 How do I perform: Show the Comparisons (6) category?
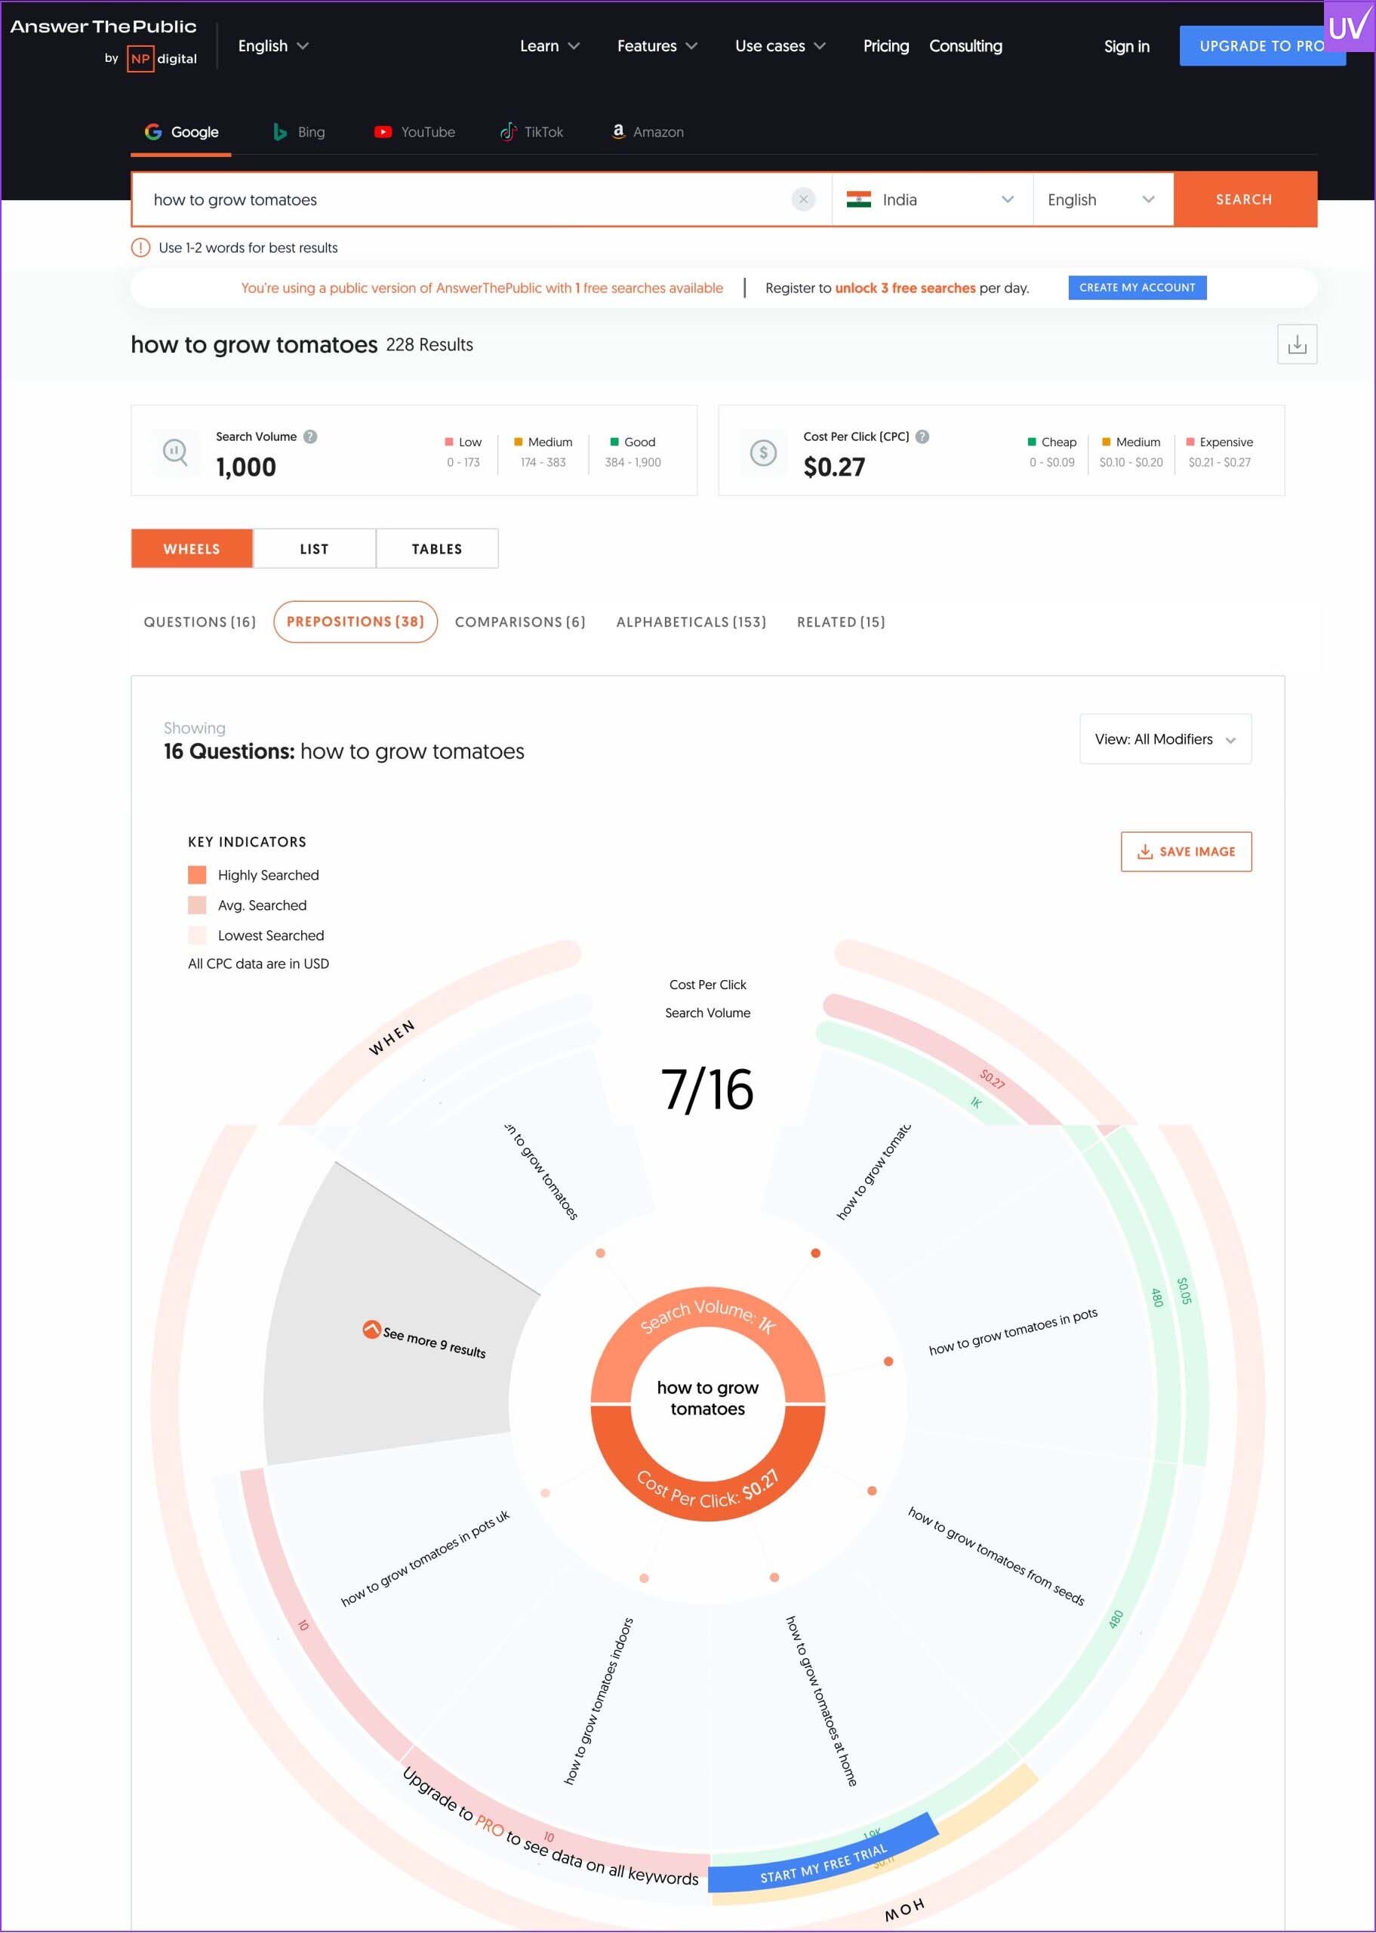point(520,621)
